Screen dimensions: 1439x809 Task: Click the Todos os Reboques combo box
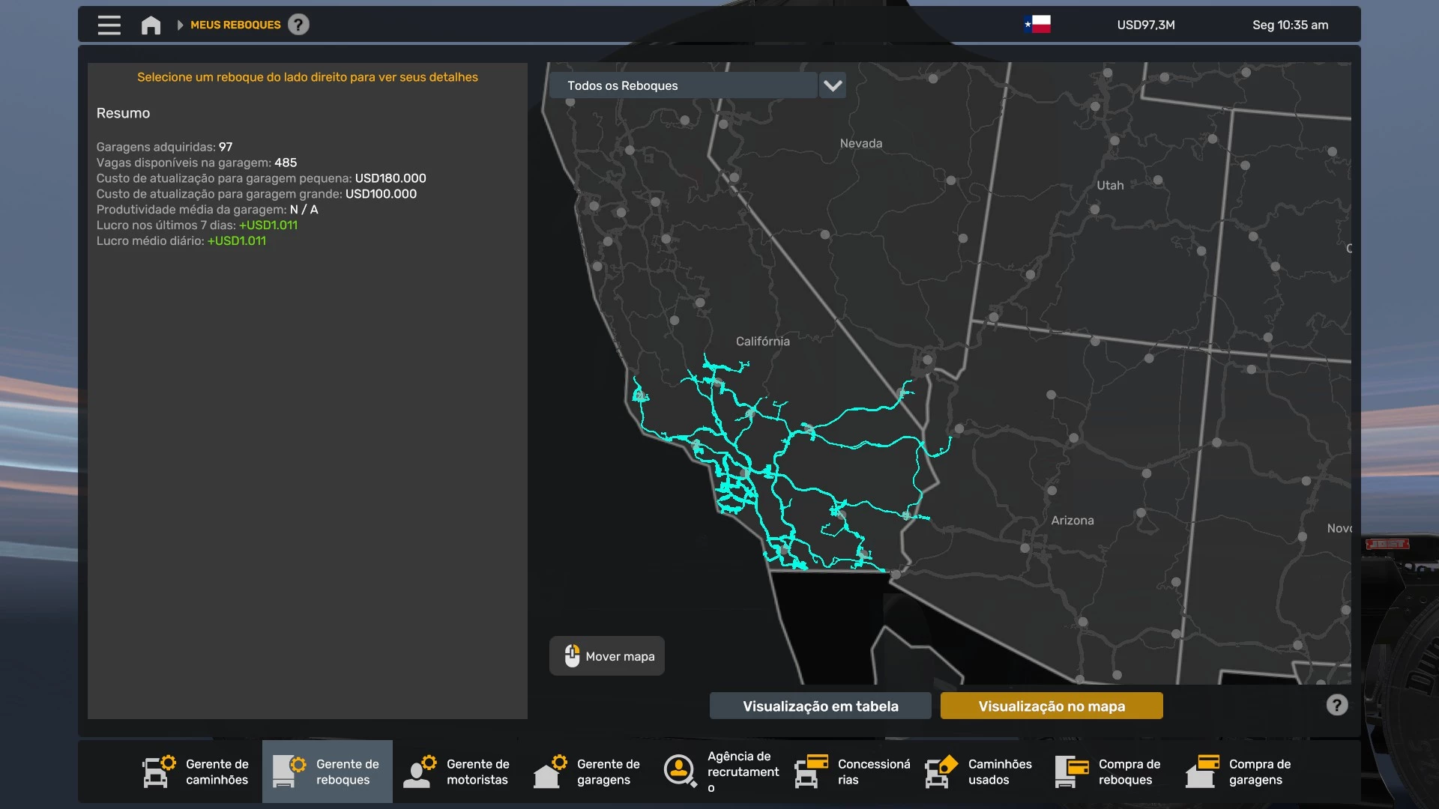[682, 85]
